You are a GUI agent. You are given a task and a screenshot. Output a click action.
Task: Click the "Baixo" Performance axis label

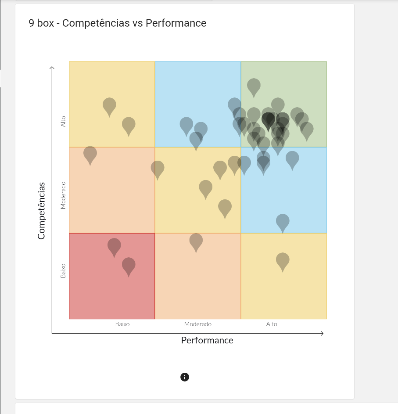click(x=122, y=324)
